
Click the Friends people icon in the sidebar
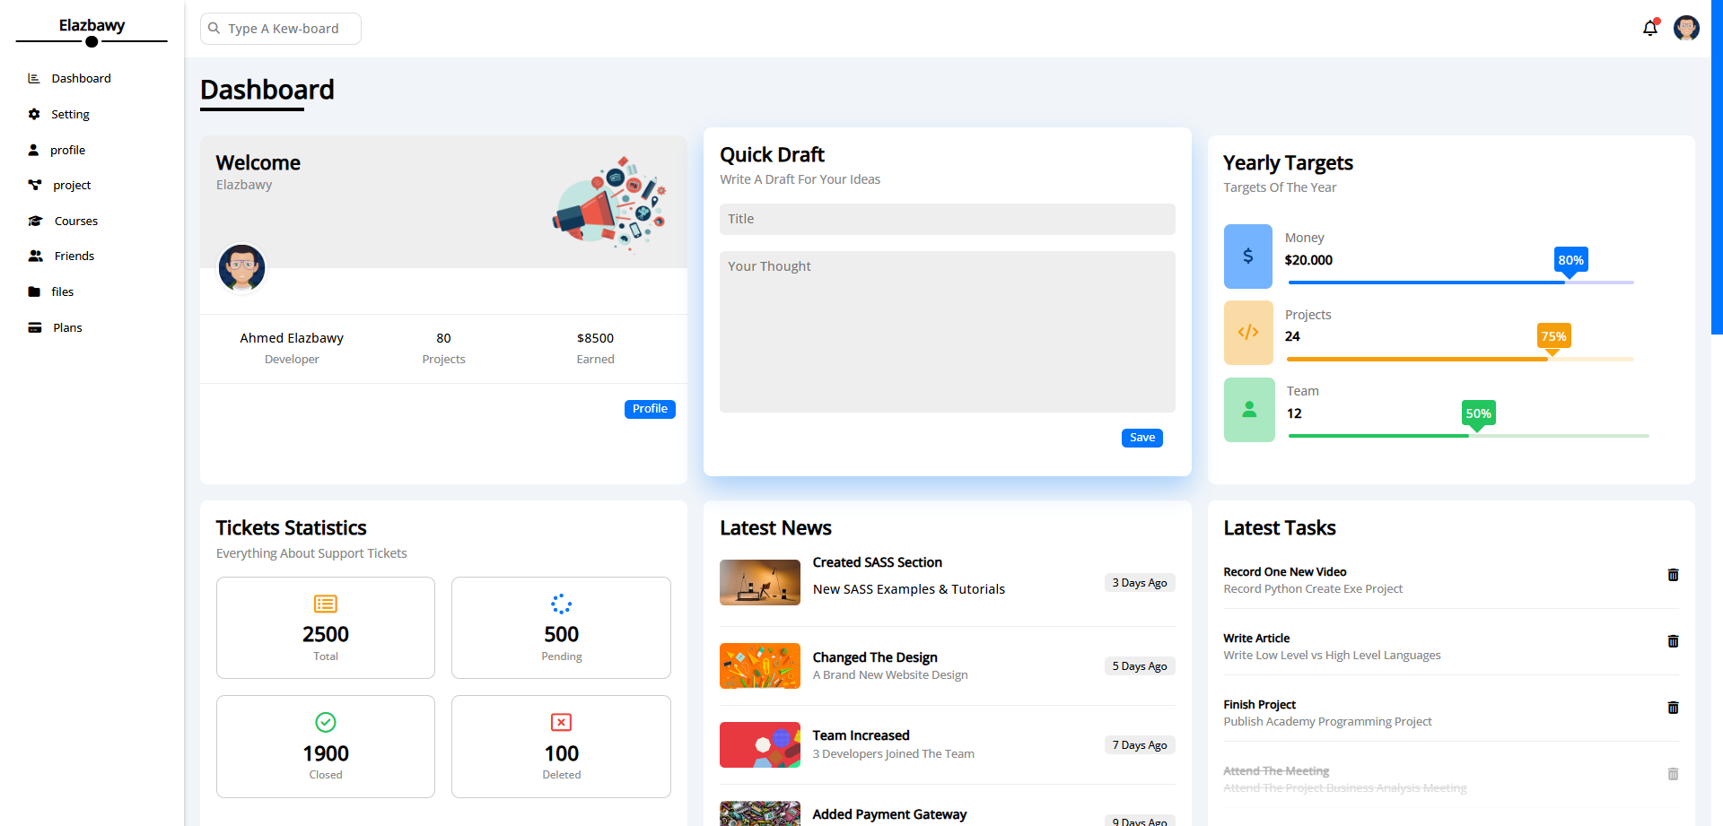[35, 256]
